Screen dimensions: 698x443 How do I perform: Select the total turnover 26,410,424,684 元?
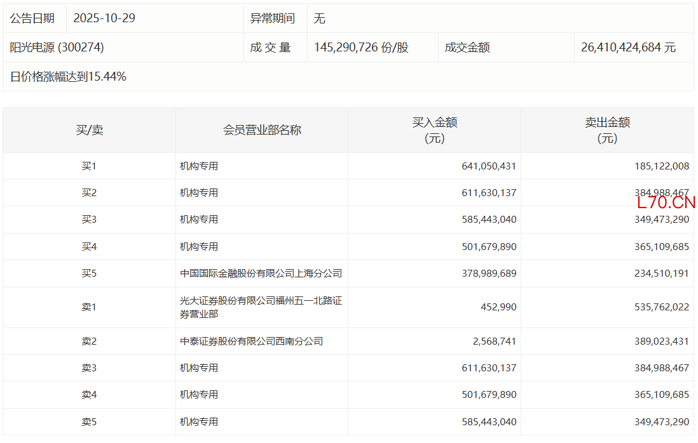(x=628, y=48)
